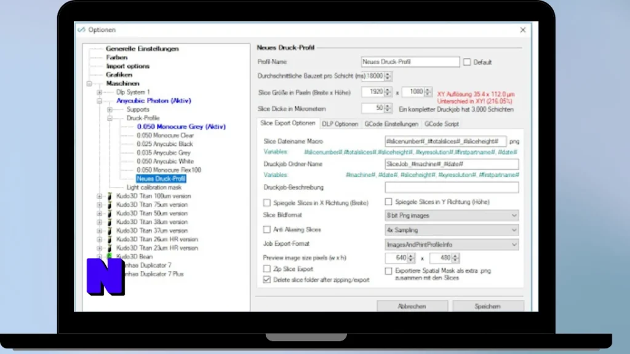Close the Optionen dialog
This screenshot has width=630, height=354.
(x=523, y=30)
